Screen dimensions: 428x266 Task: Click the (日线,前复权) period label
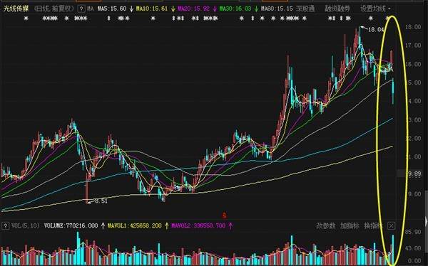pos(54,9)
